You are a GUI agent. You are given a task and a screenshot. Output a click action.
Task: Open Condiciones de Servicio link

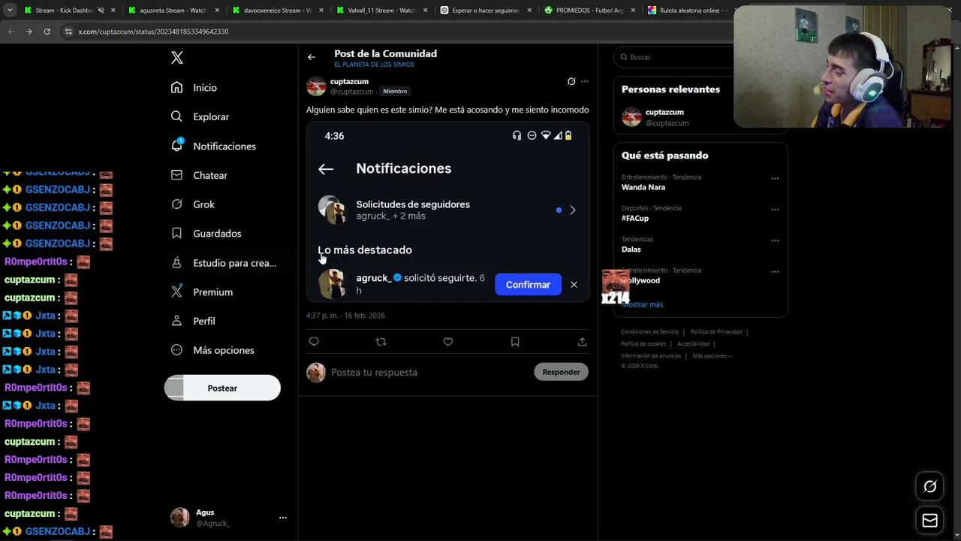[x=649, y=332]
